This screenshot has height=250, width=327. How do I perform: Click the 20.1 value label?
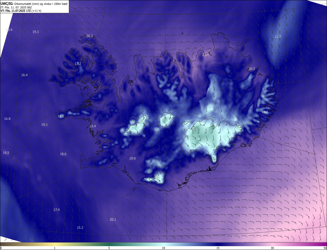tap(113, 220)
